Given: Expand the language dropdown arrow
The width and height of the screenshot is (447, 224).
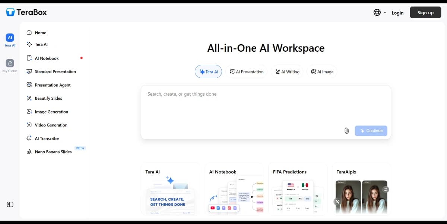Looking at the screenshot, I should (385, 13).
